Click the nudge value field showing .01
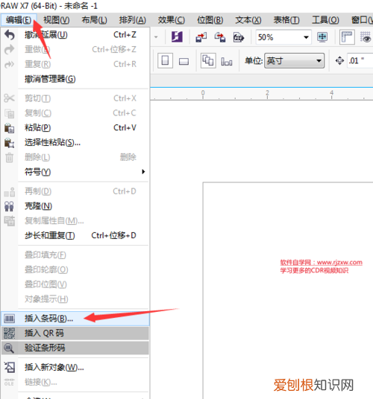Viewport: 373px width, 399px height. pyautogui.click(x=360, y=61)
